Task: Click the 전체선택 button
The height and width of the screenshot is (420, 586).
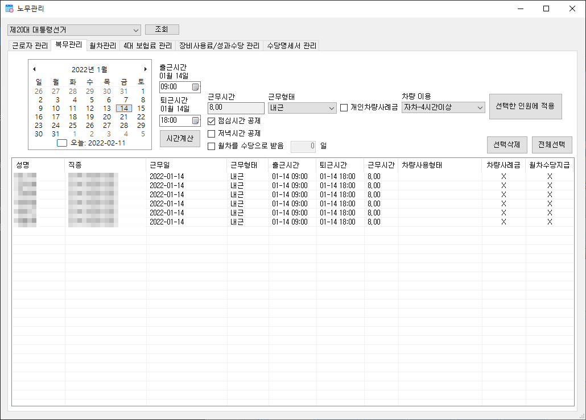Action: 552,145
